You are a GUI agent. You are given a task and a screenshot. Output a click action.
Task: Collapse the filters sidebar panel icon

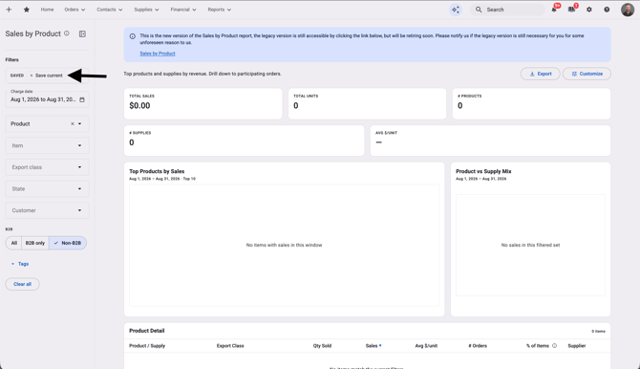click(x=82, y=33)
